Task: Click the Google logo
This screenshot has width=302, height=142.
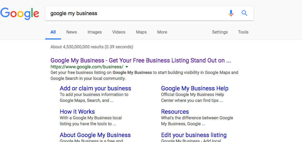Action: (x=20, y=13)
